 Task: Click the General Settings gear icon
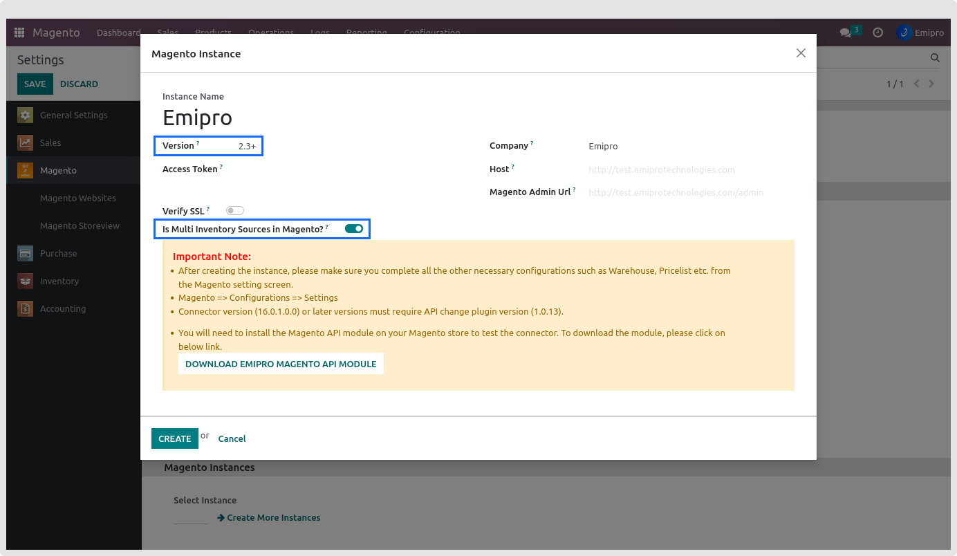[26, 115]
